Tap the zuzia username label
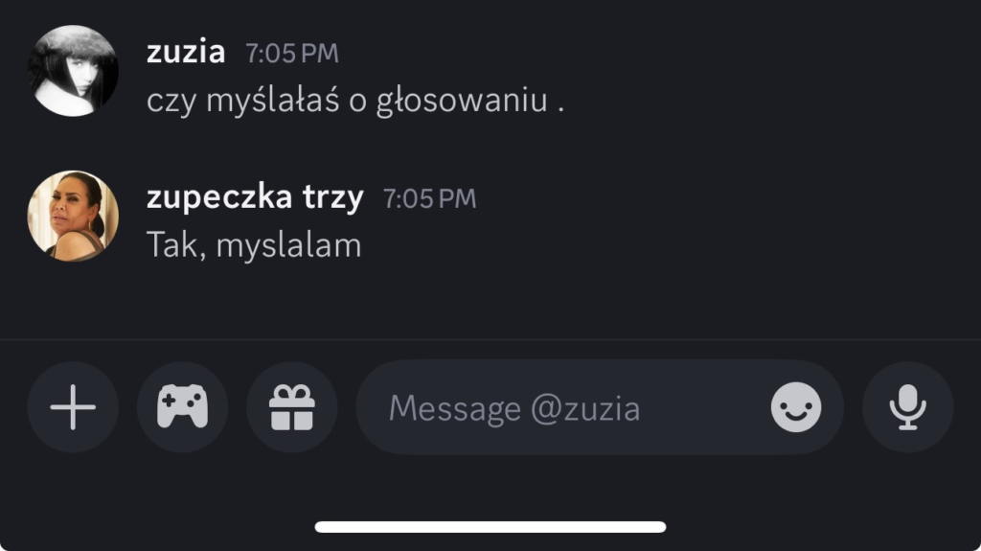 pos(186,52)
